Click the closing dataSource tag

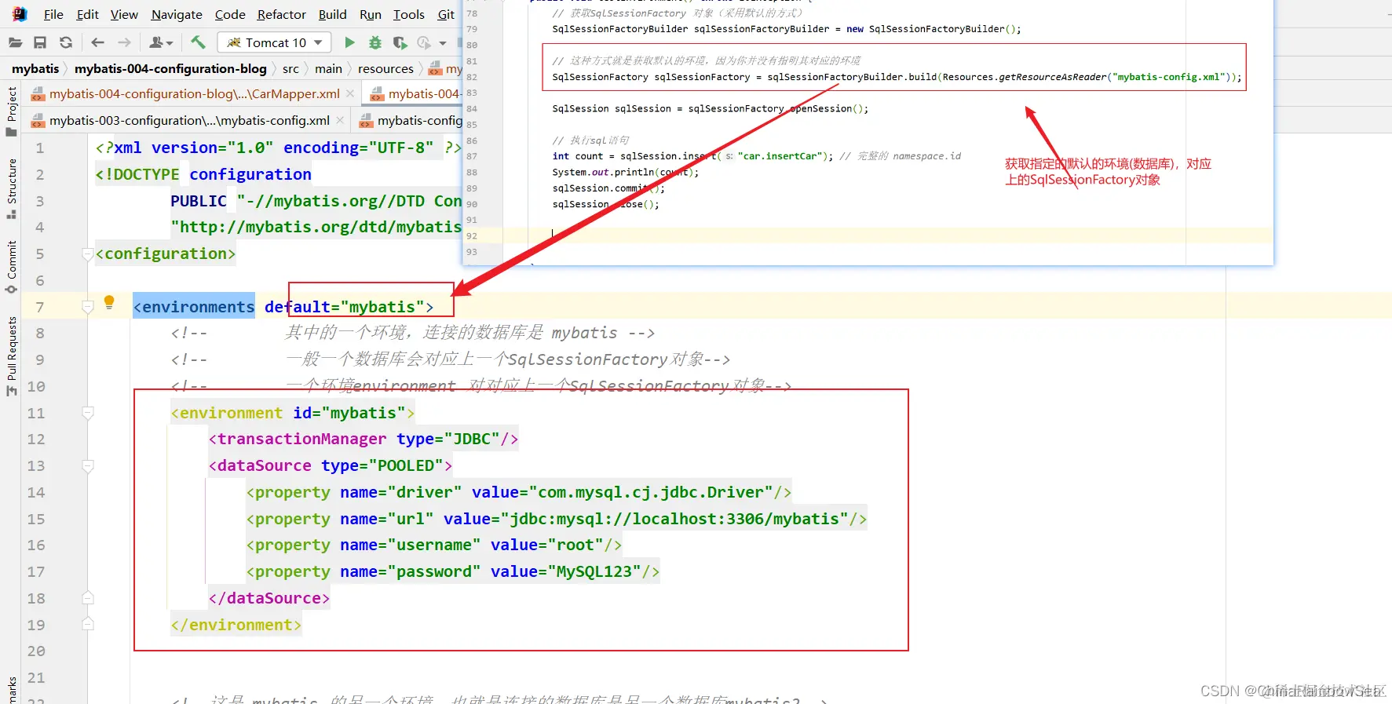coord(269,598)
